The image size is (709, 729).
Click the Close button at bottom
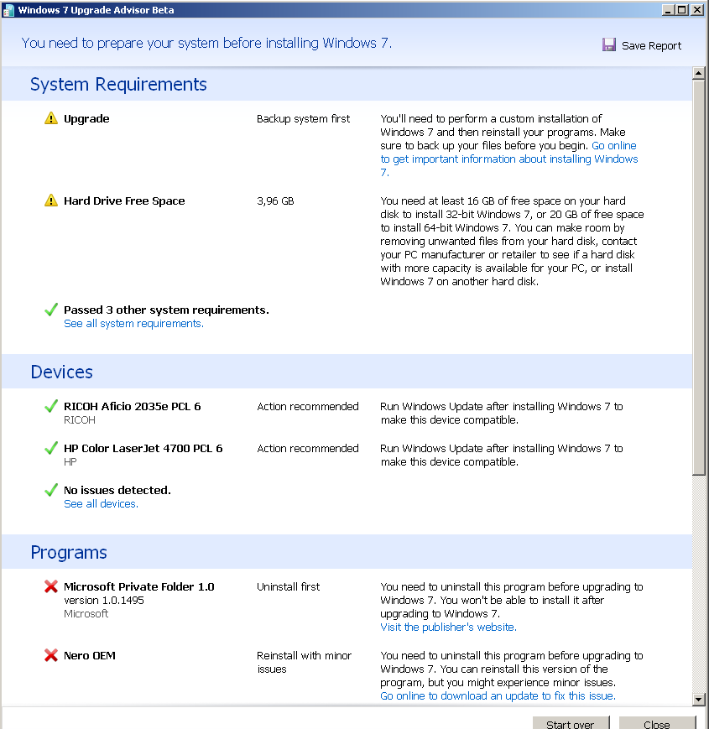click(x=657, y=723)
